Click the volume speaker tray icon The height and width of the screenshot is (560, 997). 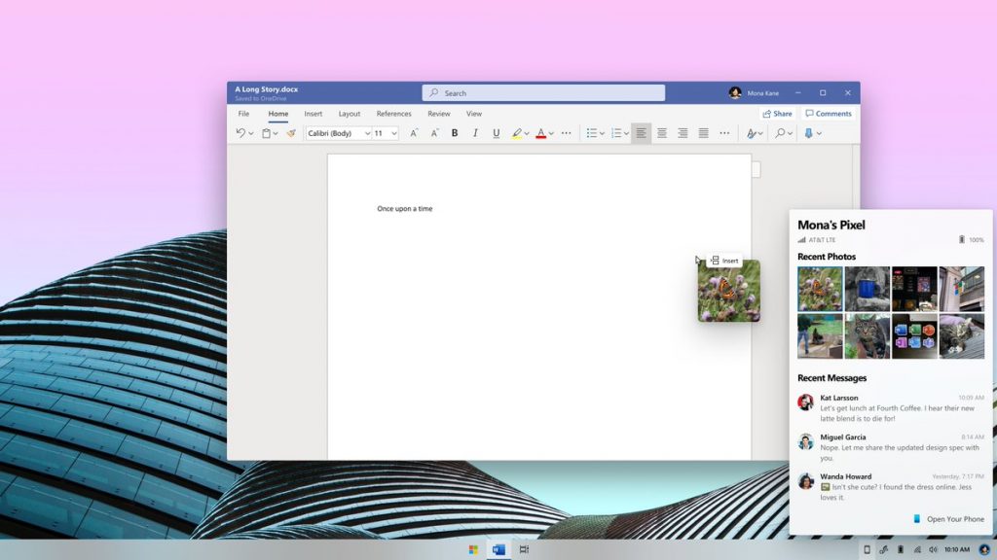click(933, 549)
